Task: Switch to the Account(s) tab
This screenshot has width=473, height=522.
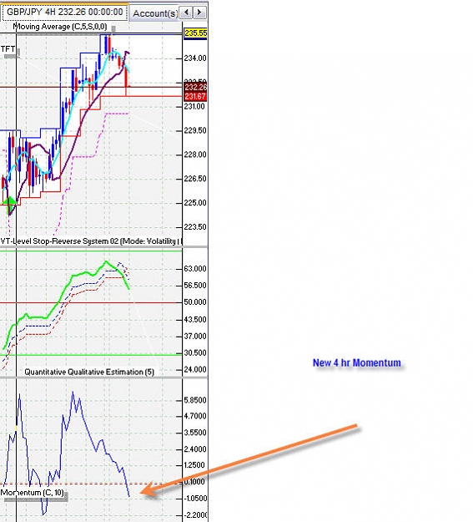Action: click(154, 13)
